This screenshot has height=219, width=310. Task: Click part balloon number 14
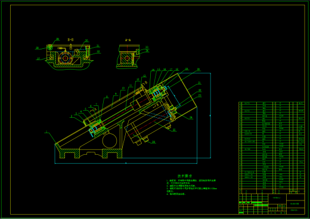tap(153, 70)
